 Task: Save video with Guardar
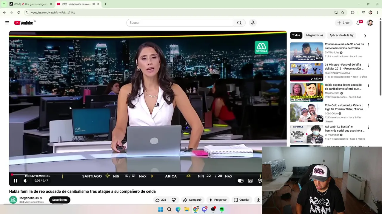241,200
